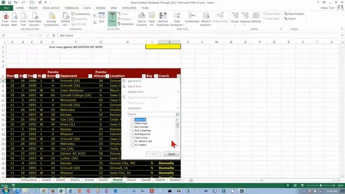Open the Opponent column filter dropdown

(x=90, y=76)
